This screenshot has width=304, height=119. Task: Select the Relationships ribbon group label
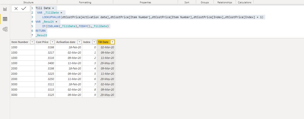225,2
